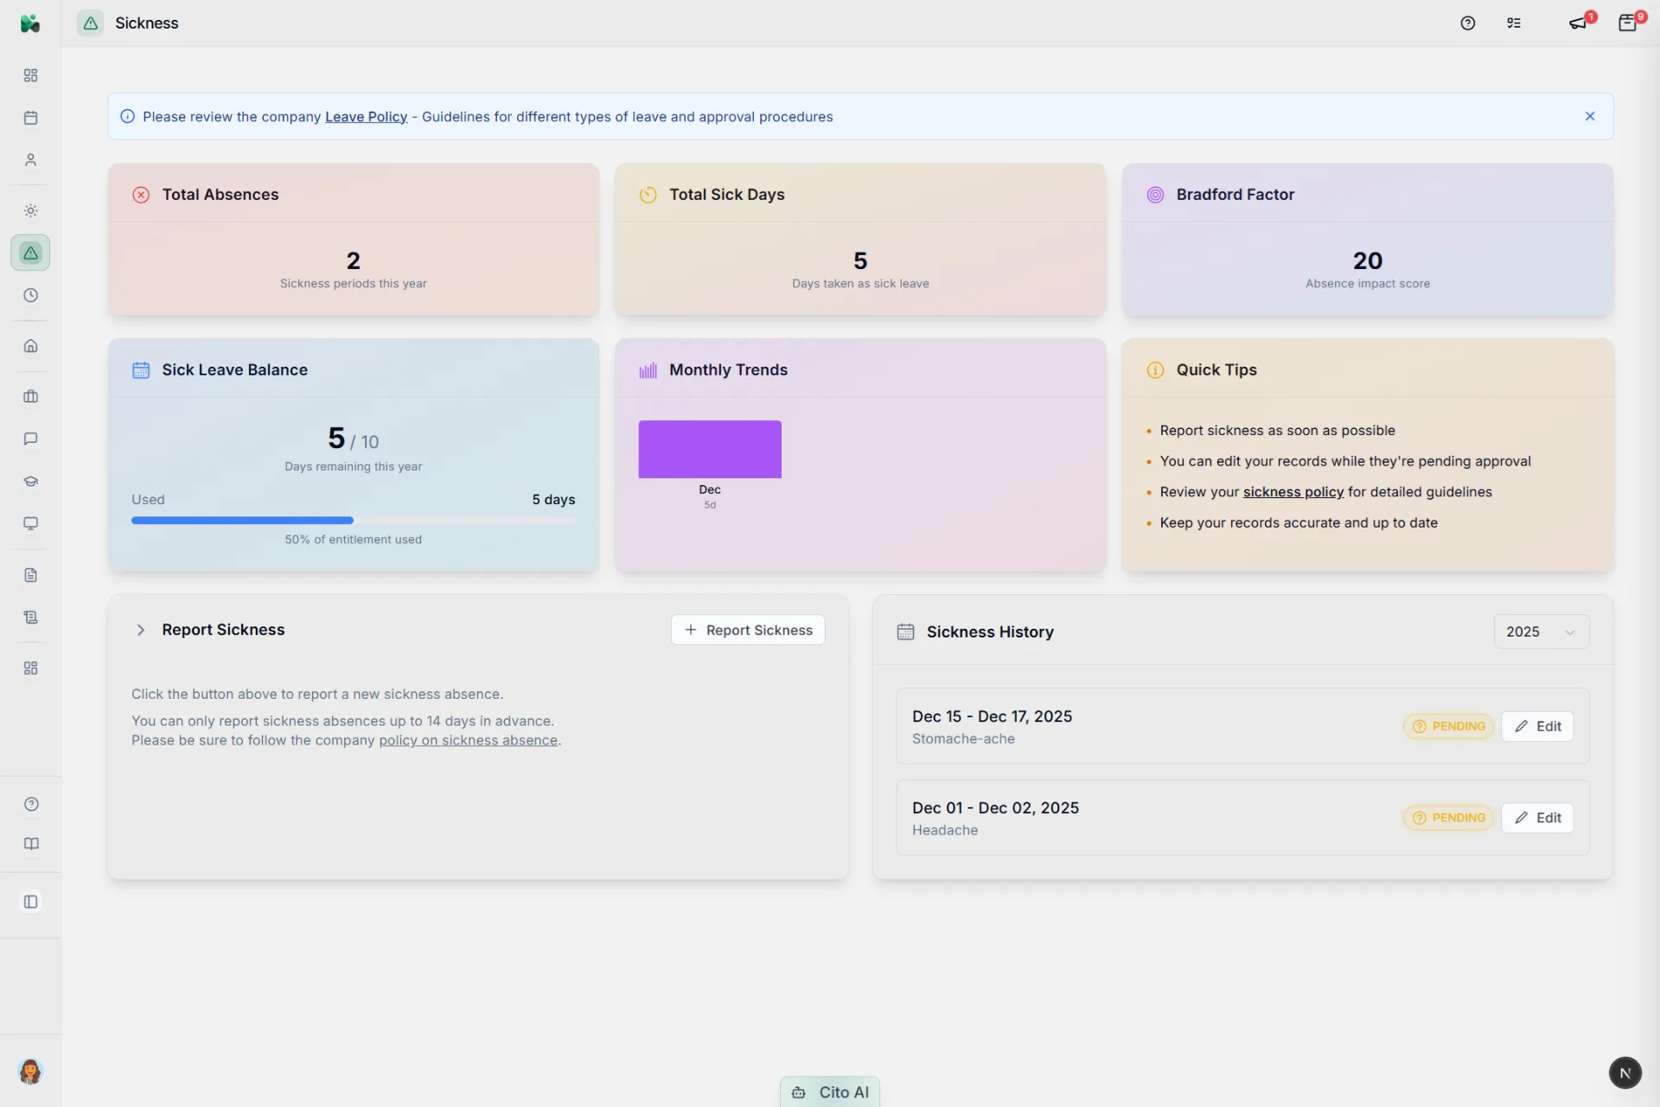This screenshot has height=1107, width=1660.
Task: Open the clock timesheet icon in sidebar
Action: (x=30, y=296)
